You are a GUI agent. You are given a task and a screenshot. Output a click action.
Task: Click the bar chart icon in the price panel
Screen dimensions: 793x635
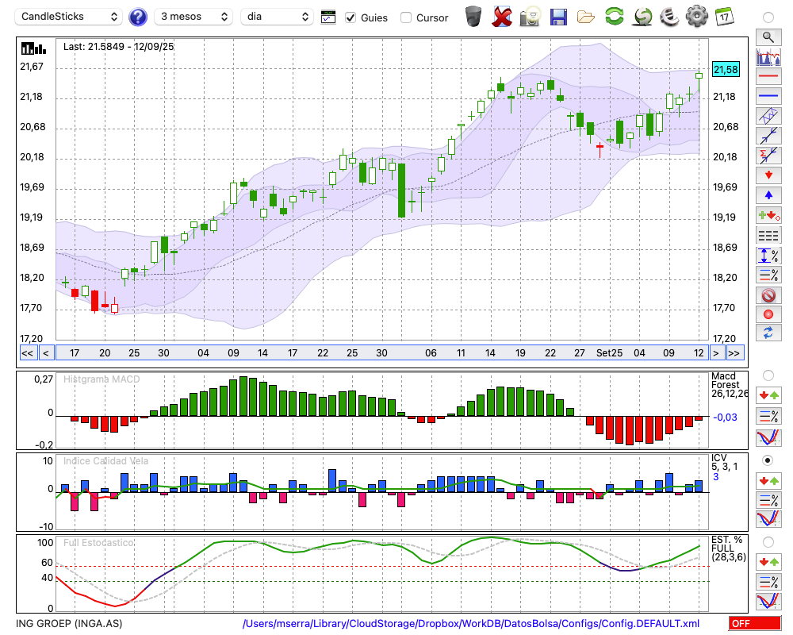[x=33, y=48]
